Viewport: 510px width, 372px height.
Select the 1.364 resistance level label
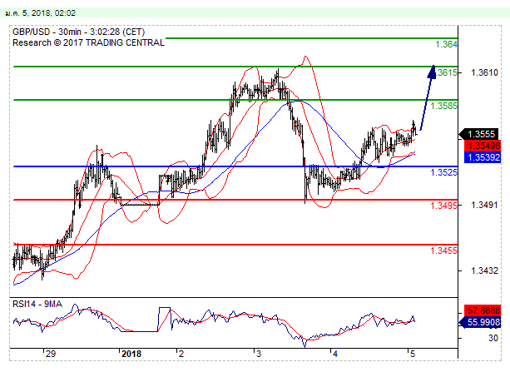(446, 44)
